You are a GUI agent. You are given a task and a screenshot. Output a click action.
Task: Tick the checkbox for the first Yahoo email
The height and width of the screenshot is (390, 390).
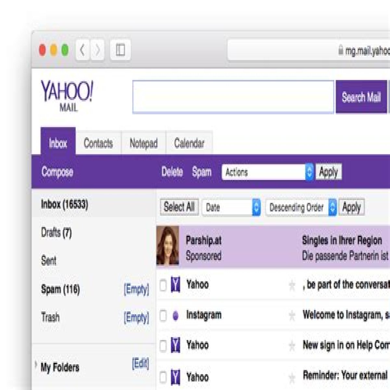(x=163, y=285)
